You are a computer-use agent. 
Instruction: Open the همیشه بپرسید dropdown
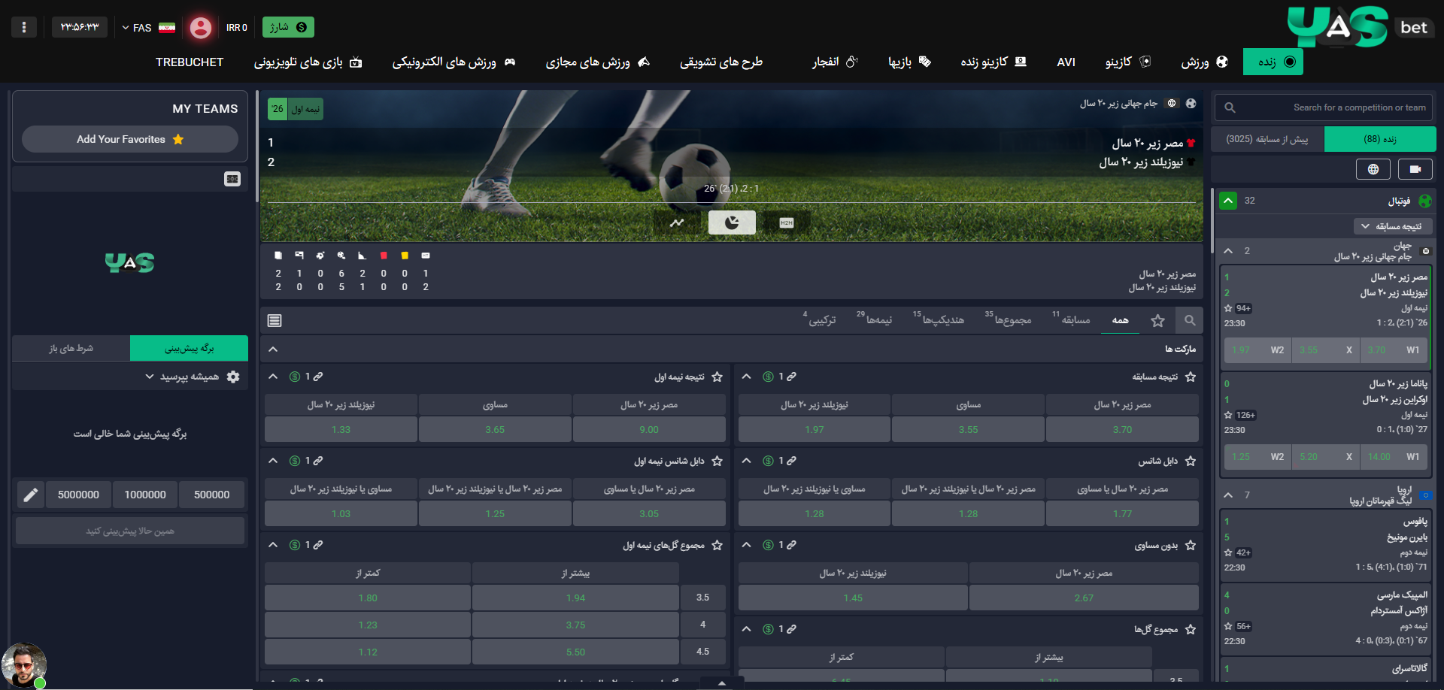[x=183, y=377]
